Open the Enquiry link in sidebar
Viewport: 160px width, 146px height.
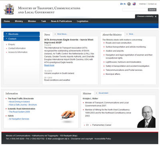pyautogui.click(x=12, y=44)
